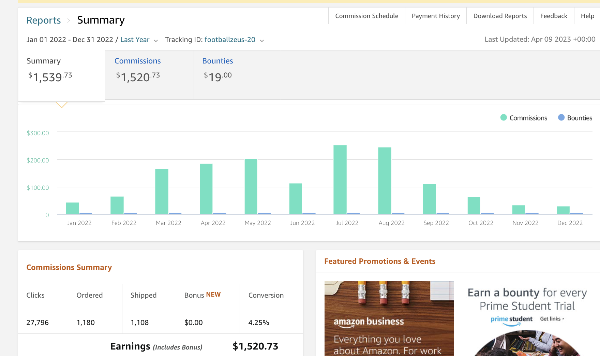Open the Reports breadcrumb link
This screenshot has height=356, width=600.
44,20
